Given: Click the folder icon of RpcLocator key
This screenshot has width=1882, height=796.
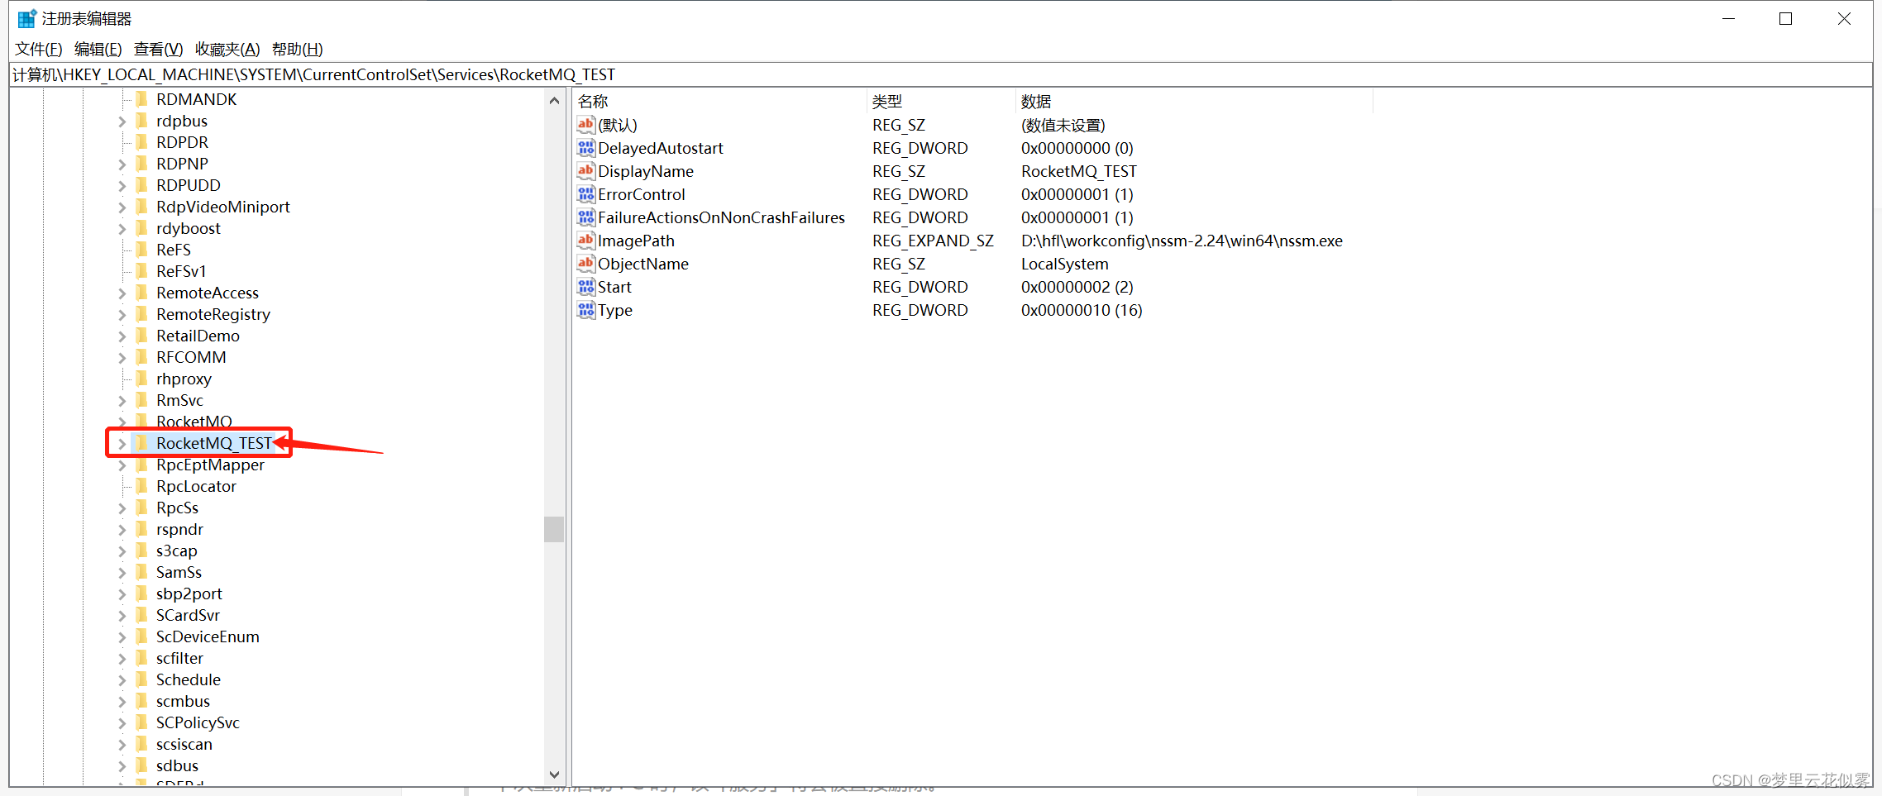Looking at the screenshot, I should [x=141, y=486].
